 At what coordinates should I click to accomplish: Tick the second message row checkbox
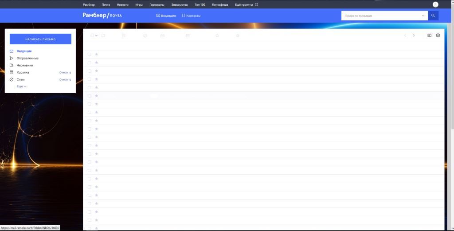[90, 63]
